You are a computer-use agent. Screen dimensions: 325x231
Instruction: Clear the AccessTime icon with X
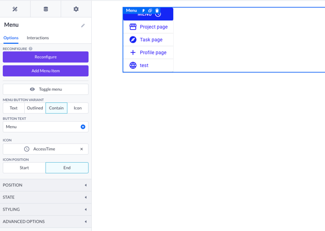[81, 149]
